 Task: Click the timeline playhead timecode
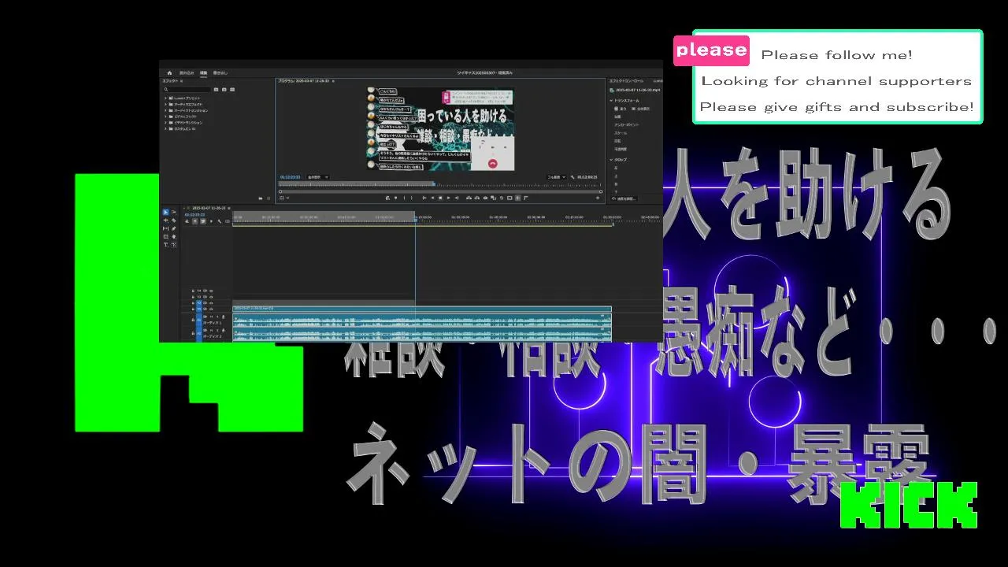click(x=195, y=215)
